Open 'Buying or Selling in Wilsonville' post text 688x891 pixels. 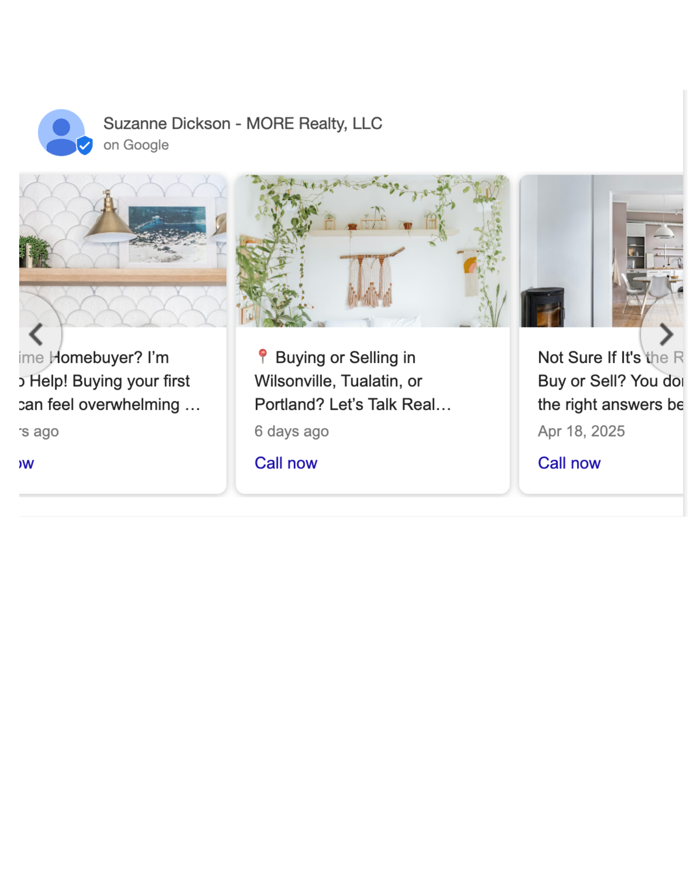coord(353,381)
